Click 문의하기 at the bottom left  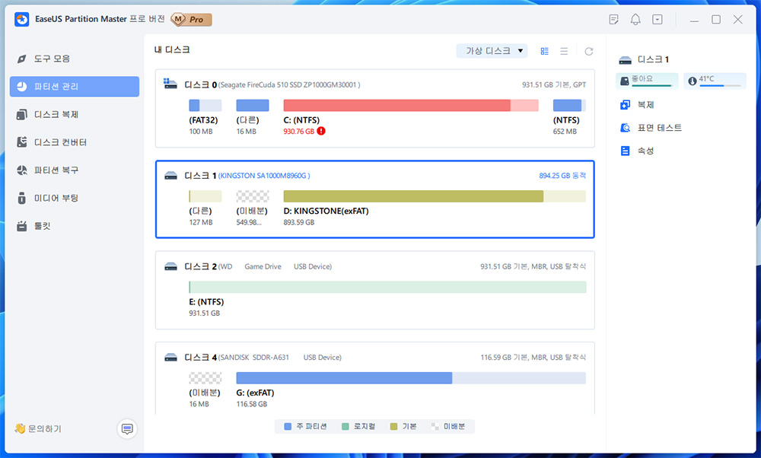click(x=38, y=428)
